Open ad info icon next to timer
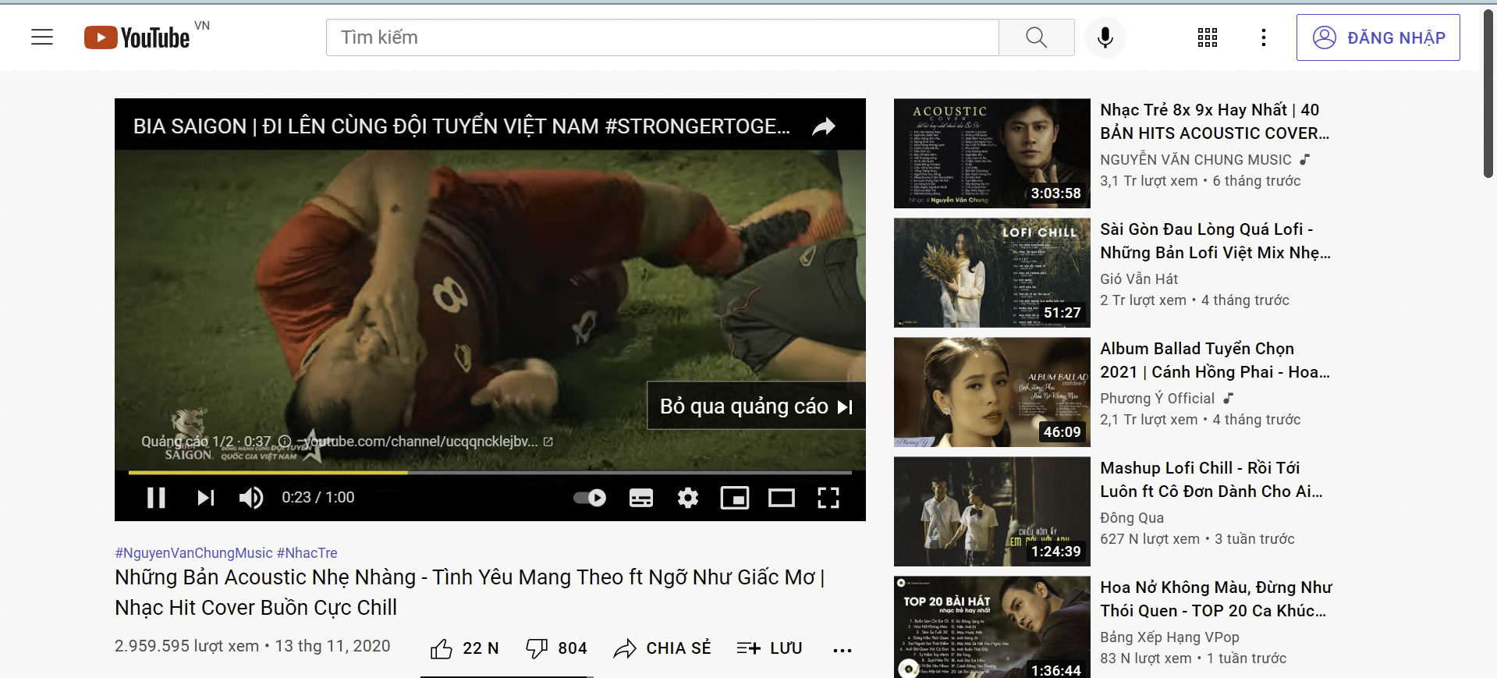The image size is (1497, 678). [x=285, y=442]
